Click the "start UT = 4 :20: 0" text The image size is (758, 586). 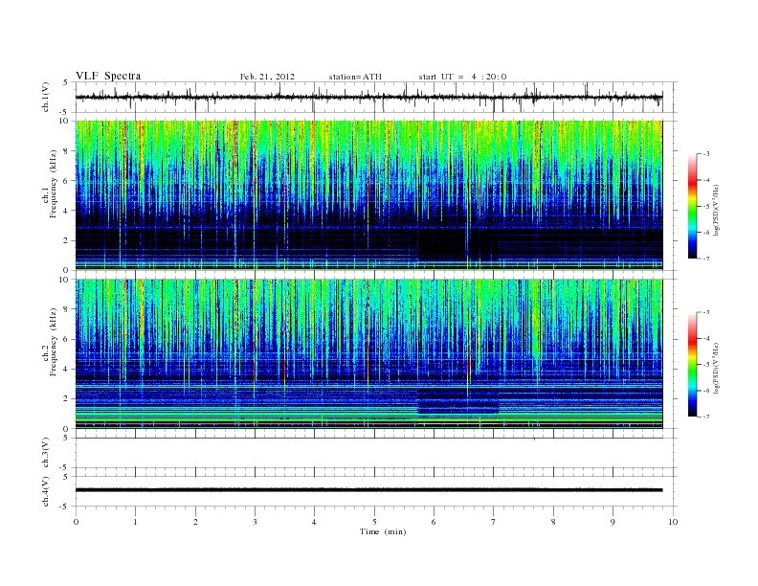tap(462, 77)
